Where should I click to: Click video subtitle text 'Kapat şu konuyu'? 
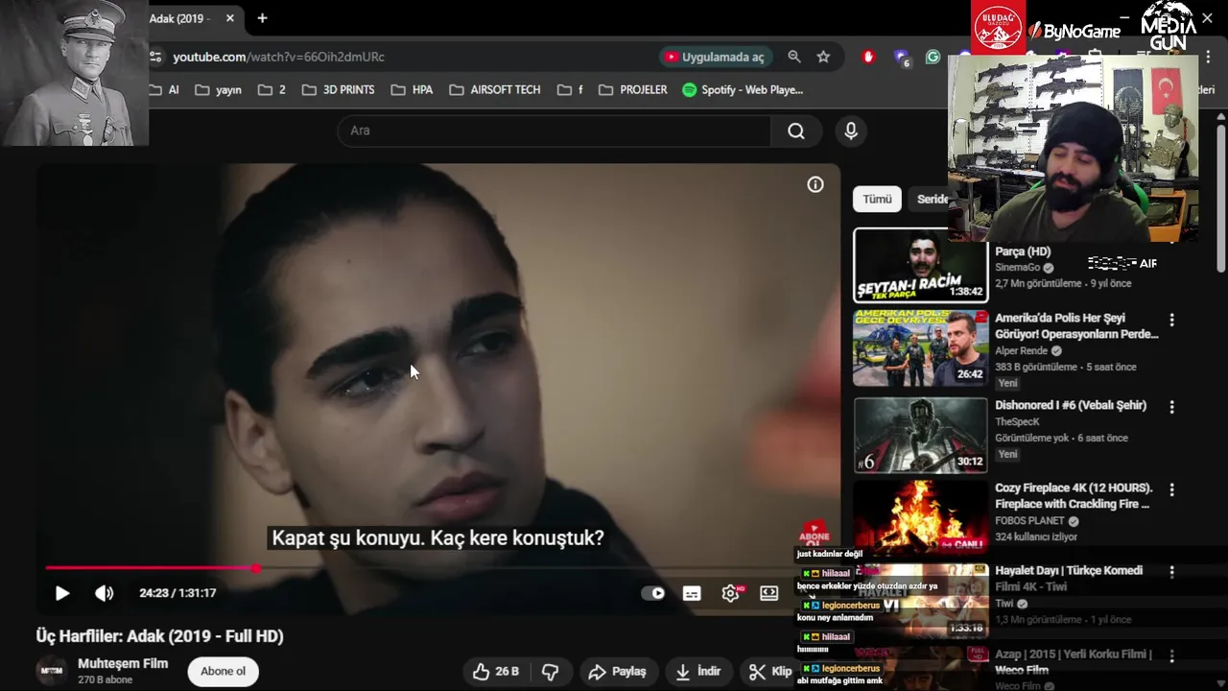tap(437, 538)
